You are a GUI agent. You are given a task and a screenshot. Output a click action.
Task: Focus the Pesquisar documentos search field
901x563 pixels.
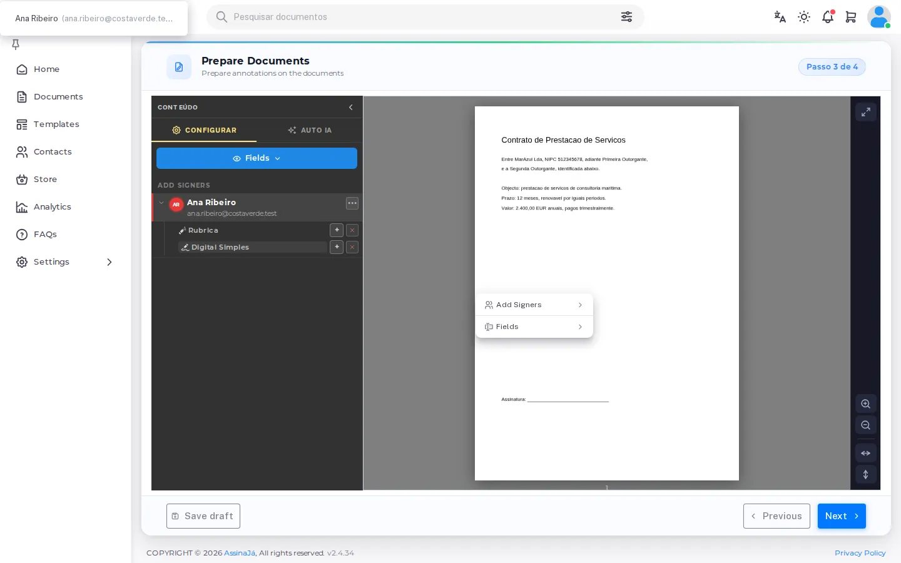[x=425, y=17]
